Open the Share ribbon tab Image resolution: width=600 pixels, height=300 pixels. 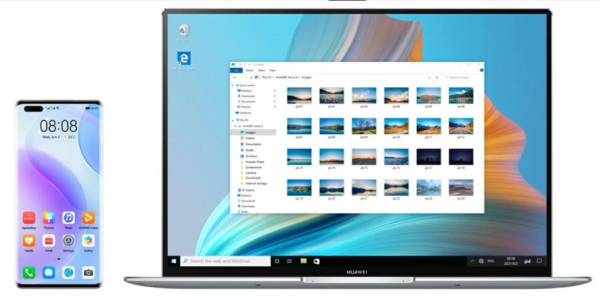261,70
